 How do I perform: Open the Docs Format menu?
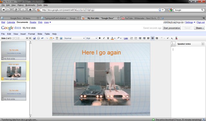tap(32, 34)
